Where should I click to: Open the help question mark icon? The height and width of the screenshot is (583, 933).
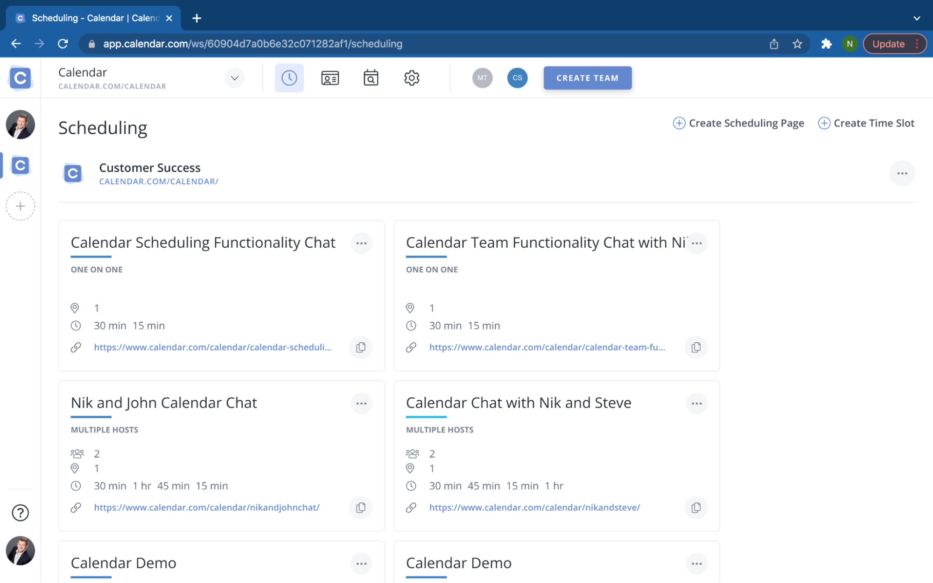[20, 513]
